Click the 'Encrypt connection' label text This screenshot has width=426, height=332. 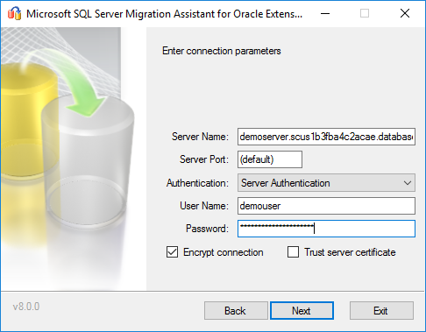click(x=224, y=252)
